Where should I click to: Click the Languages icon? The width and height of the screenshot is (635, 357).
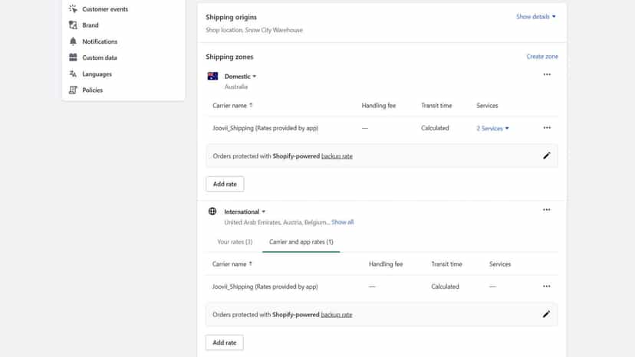tap(73, 74)
